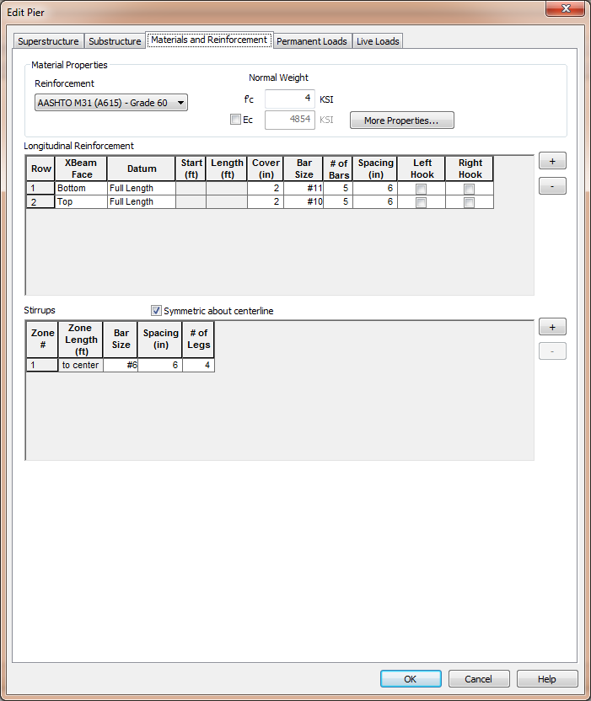Open the Reinforcement grade dropdown
The width and height of the screenshot is (591, 701).
pos(111,103)
